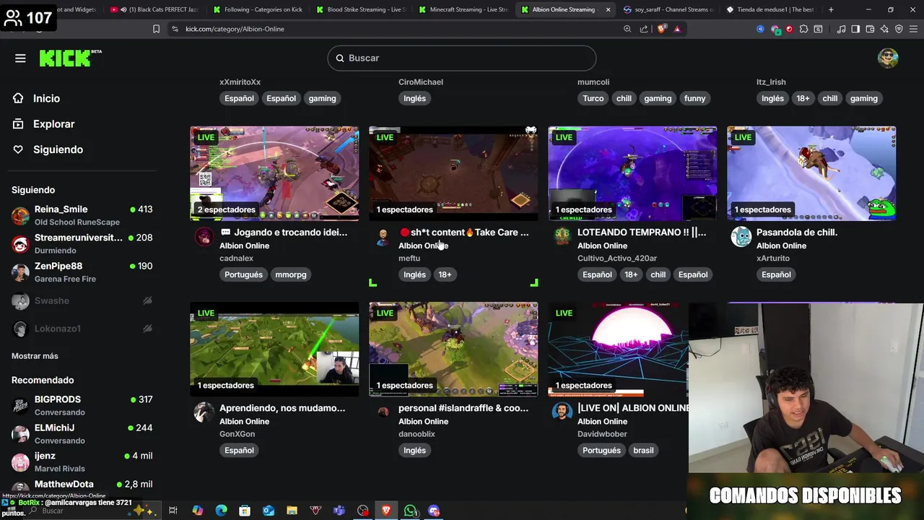This screenshot has height=520, width=924.
Task: Open a new browser tab
Action: 831,9
